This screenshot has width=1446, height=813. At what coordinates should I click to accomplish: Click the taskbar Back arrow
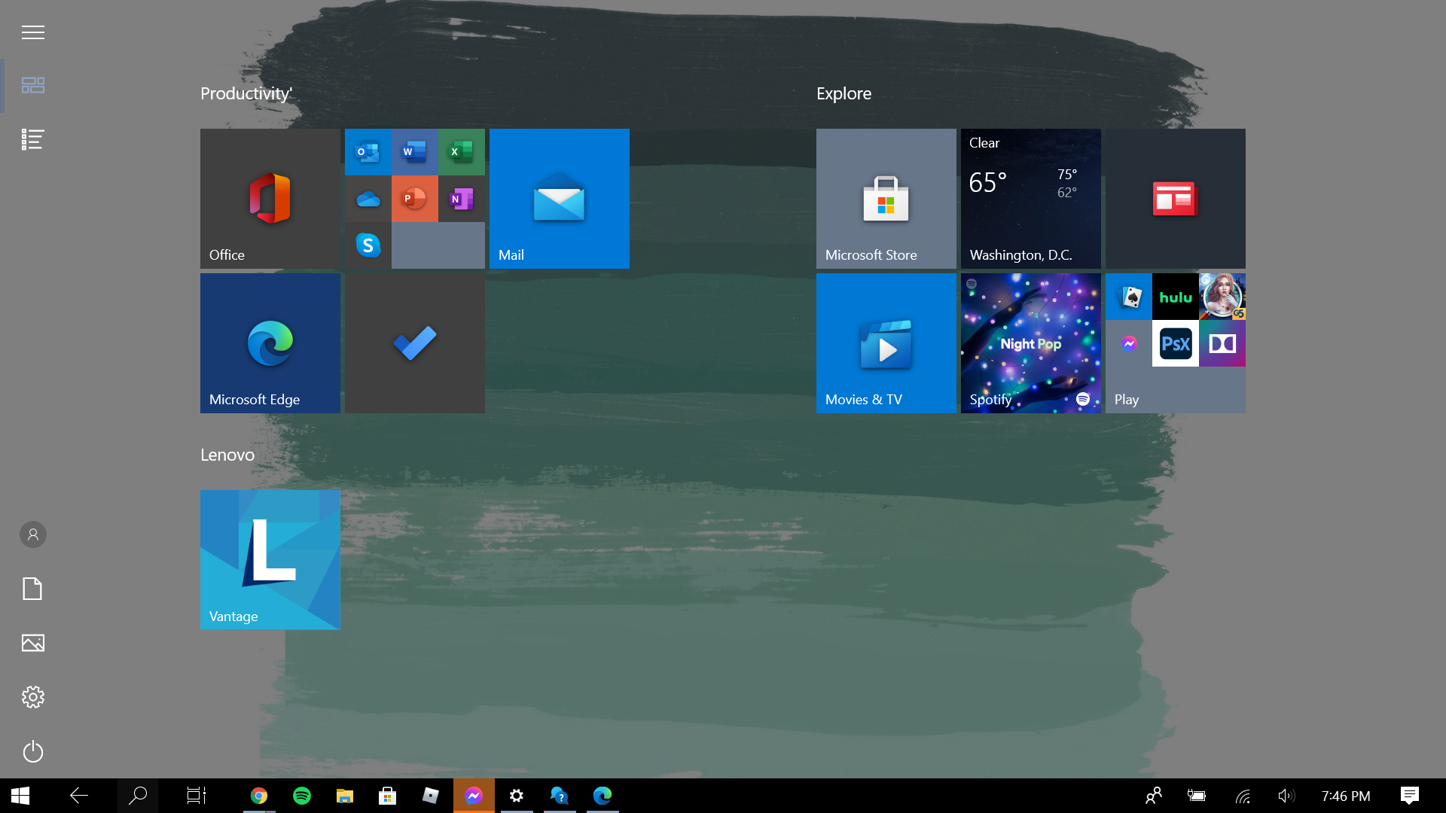coord(79,796)
